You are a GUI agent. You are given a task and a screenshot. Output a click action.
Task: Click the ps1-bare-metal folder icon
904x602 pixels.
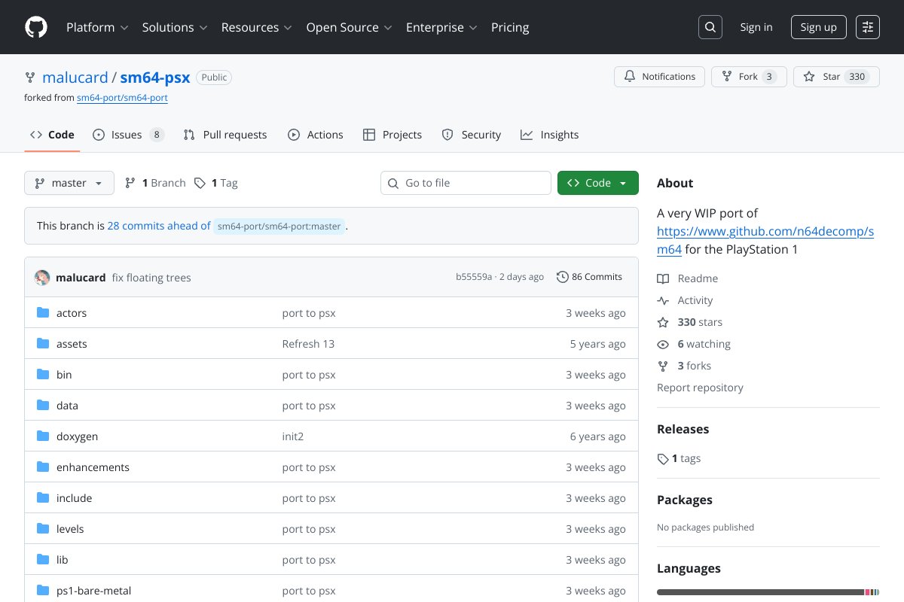(x=43, y=591)
